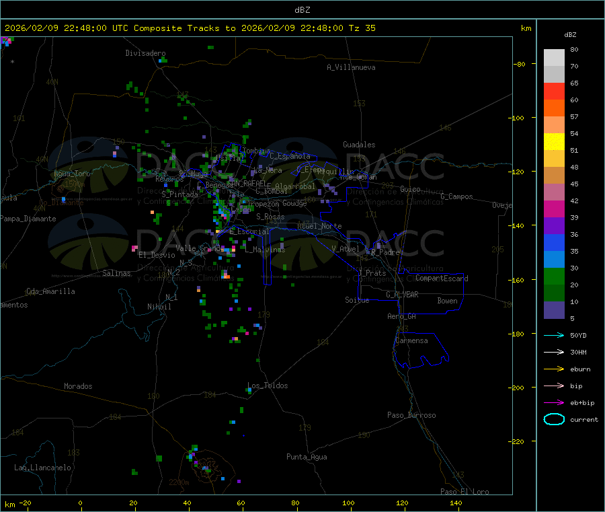
Task: Click the Morados map label
Action: 79,386
